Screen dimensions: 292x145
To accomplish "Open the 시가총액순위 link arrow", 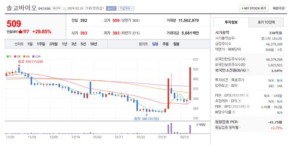I will [236, 39].
